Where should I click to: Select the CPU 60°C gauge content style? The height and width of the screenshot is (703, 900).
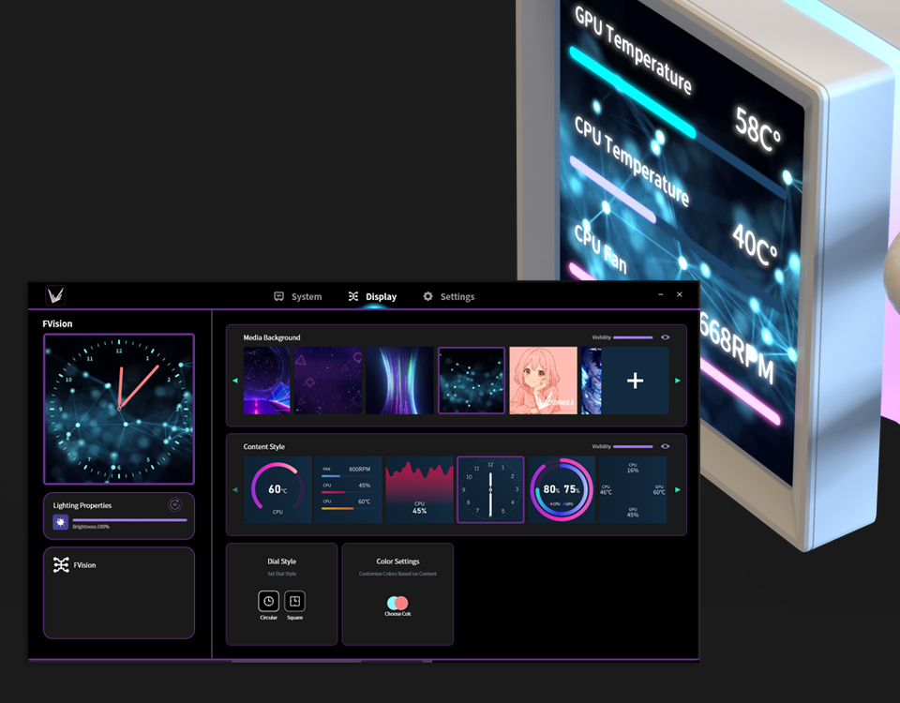point(277,490)
